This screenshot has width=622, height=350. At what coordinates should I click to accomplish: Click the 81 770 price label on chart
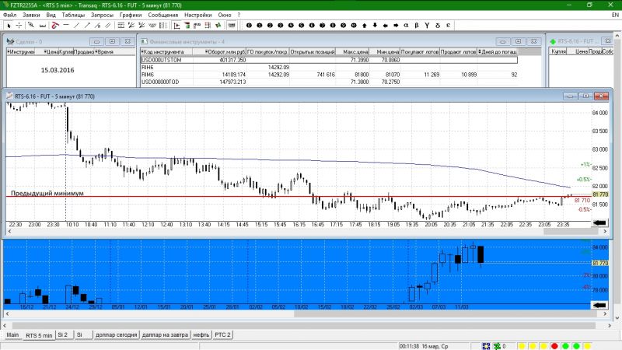599,194
